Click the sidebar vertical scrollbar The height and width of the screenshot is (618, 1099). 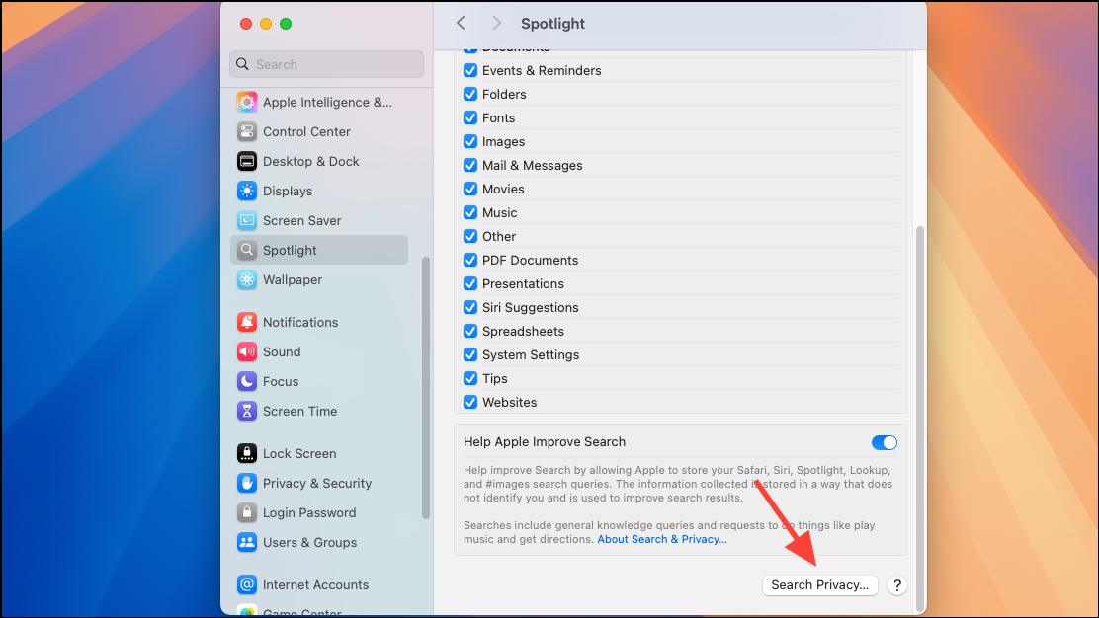click(x=425, y=388)
